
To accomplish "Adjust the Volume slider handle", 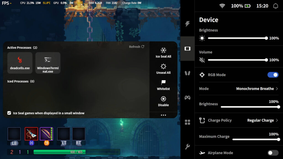I will (x=266, y=60).
